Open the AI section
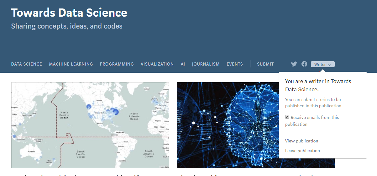The image size is (377, 176). 183,64
